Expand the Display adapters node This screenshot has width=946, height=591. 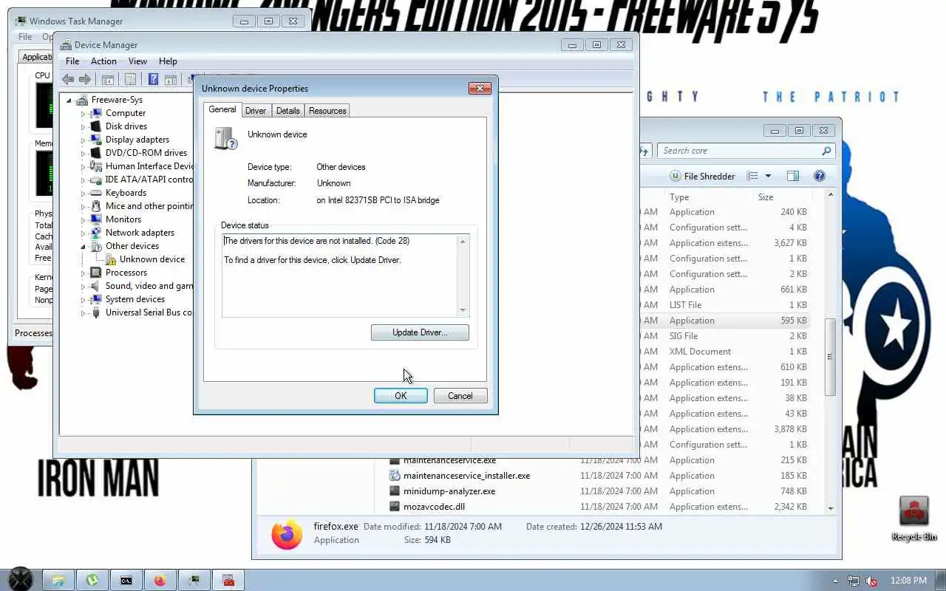[84, 140]
